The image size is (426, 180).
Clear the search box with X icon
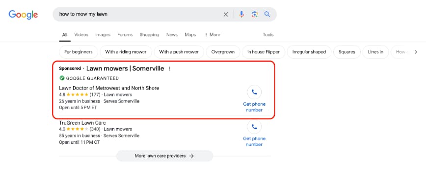click(225, 14)
